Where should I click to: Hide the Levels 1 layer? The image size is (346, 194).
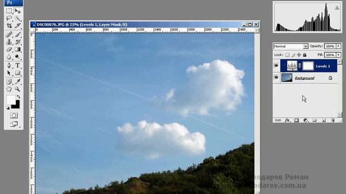pos(276,66)
